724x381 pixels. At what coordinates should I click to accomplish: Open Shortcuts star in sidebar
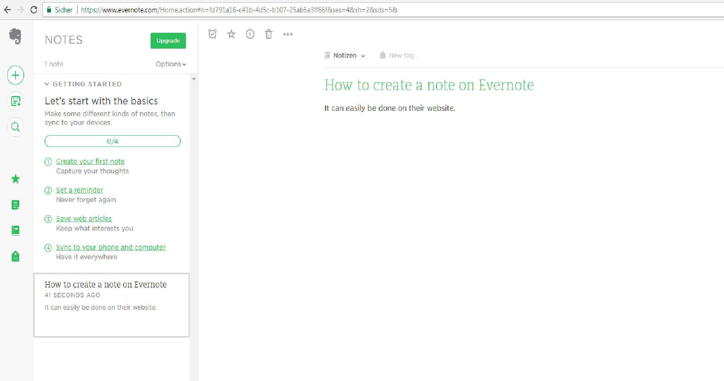[15, 179]
